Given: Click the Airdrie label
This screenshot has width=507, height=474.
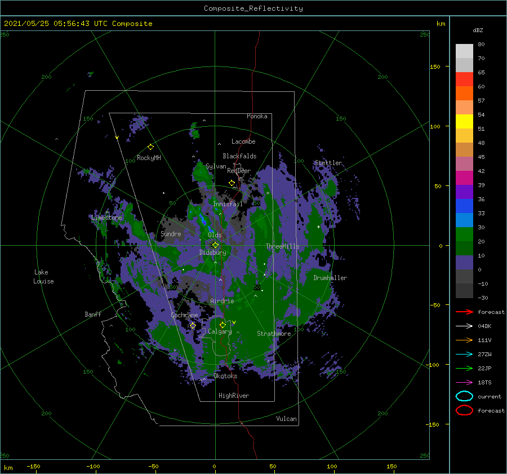Looking at the screenshot, I should click(x=222, y=301).
